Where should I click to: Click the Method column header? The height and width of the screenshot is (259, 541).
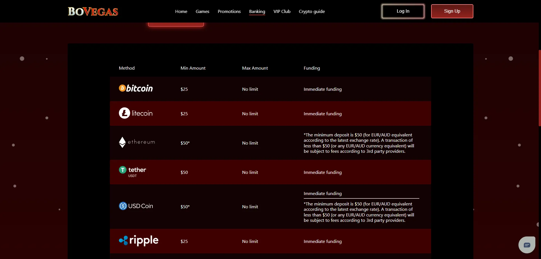coord(127,68)
